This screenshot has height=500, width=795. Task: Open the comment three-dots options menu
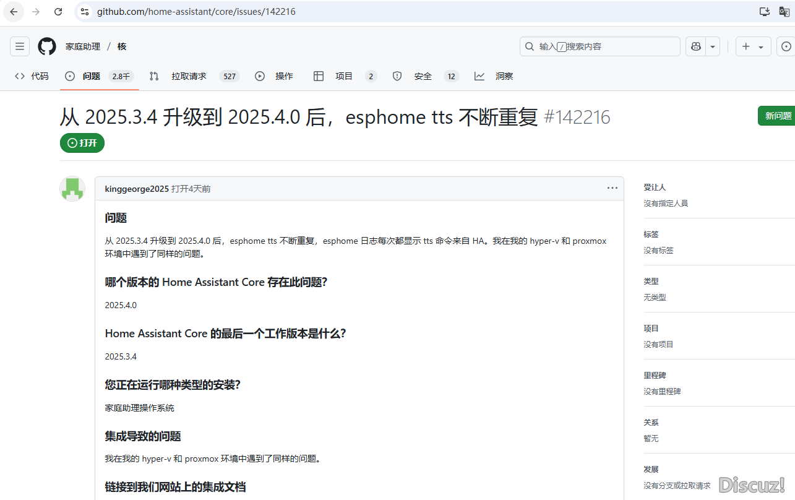[612, 188]
